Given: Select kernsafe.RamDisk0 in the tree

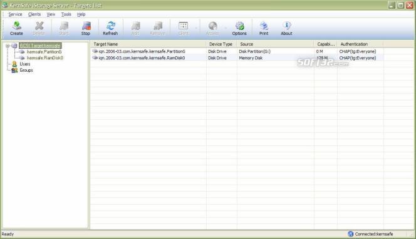Looking at the screenshot, I should (x=45, y=58).
